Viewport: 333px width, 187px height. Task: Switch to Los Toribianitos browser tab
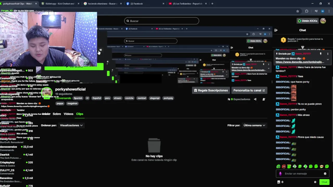(x=187, y=4)
